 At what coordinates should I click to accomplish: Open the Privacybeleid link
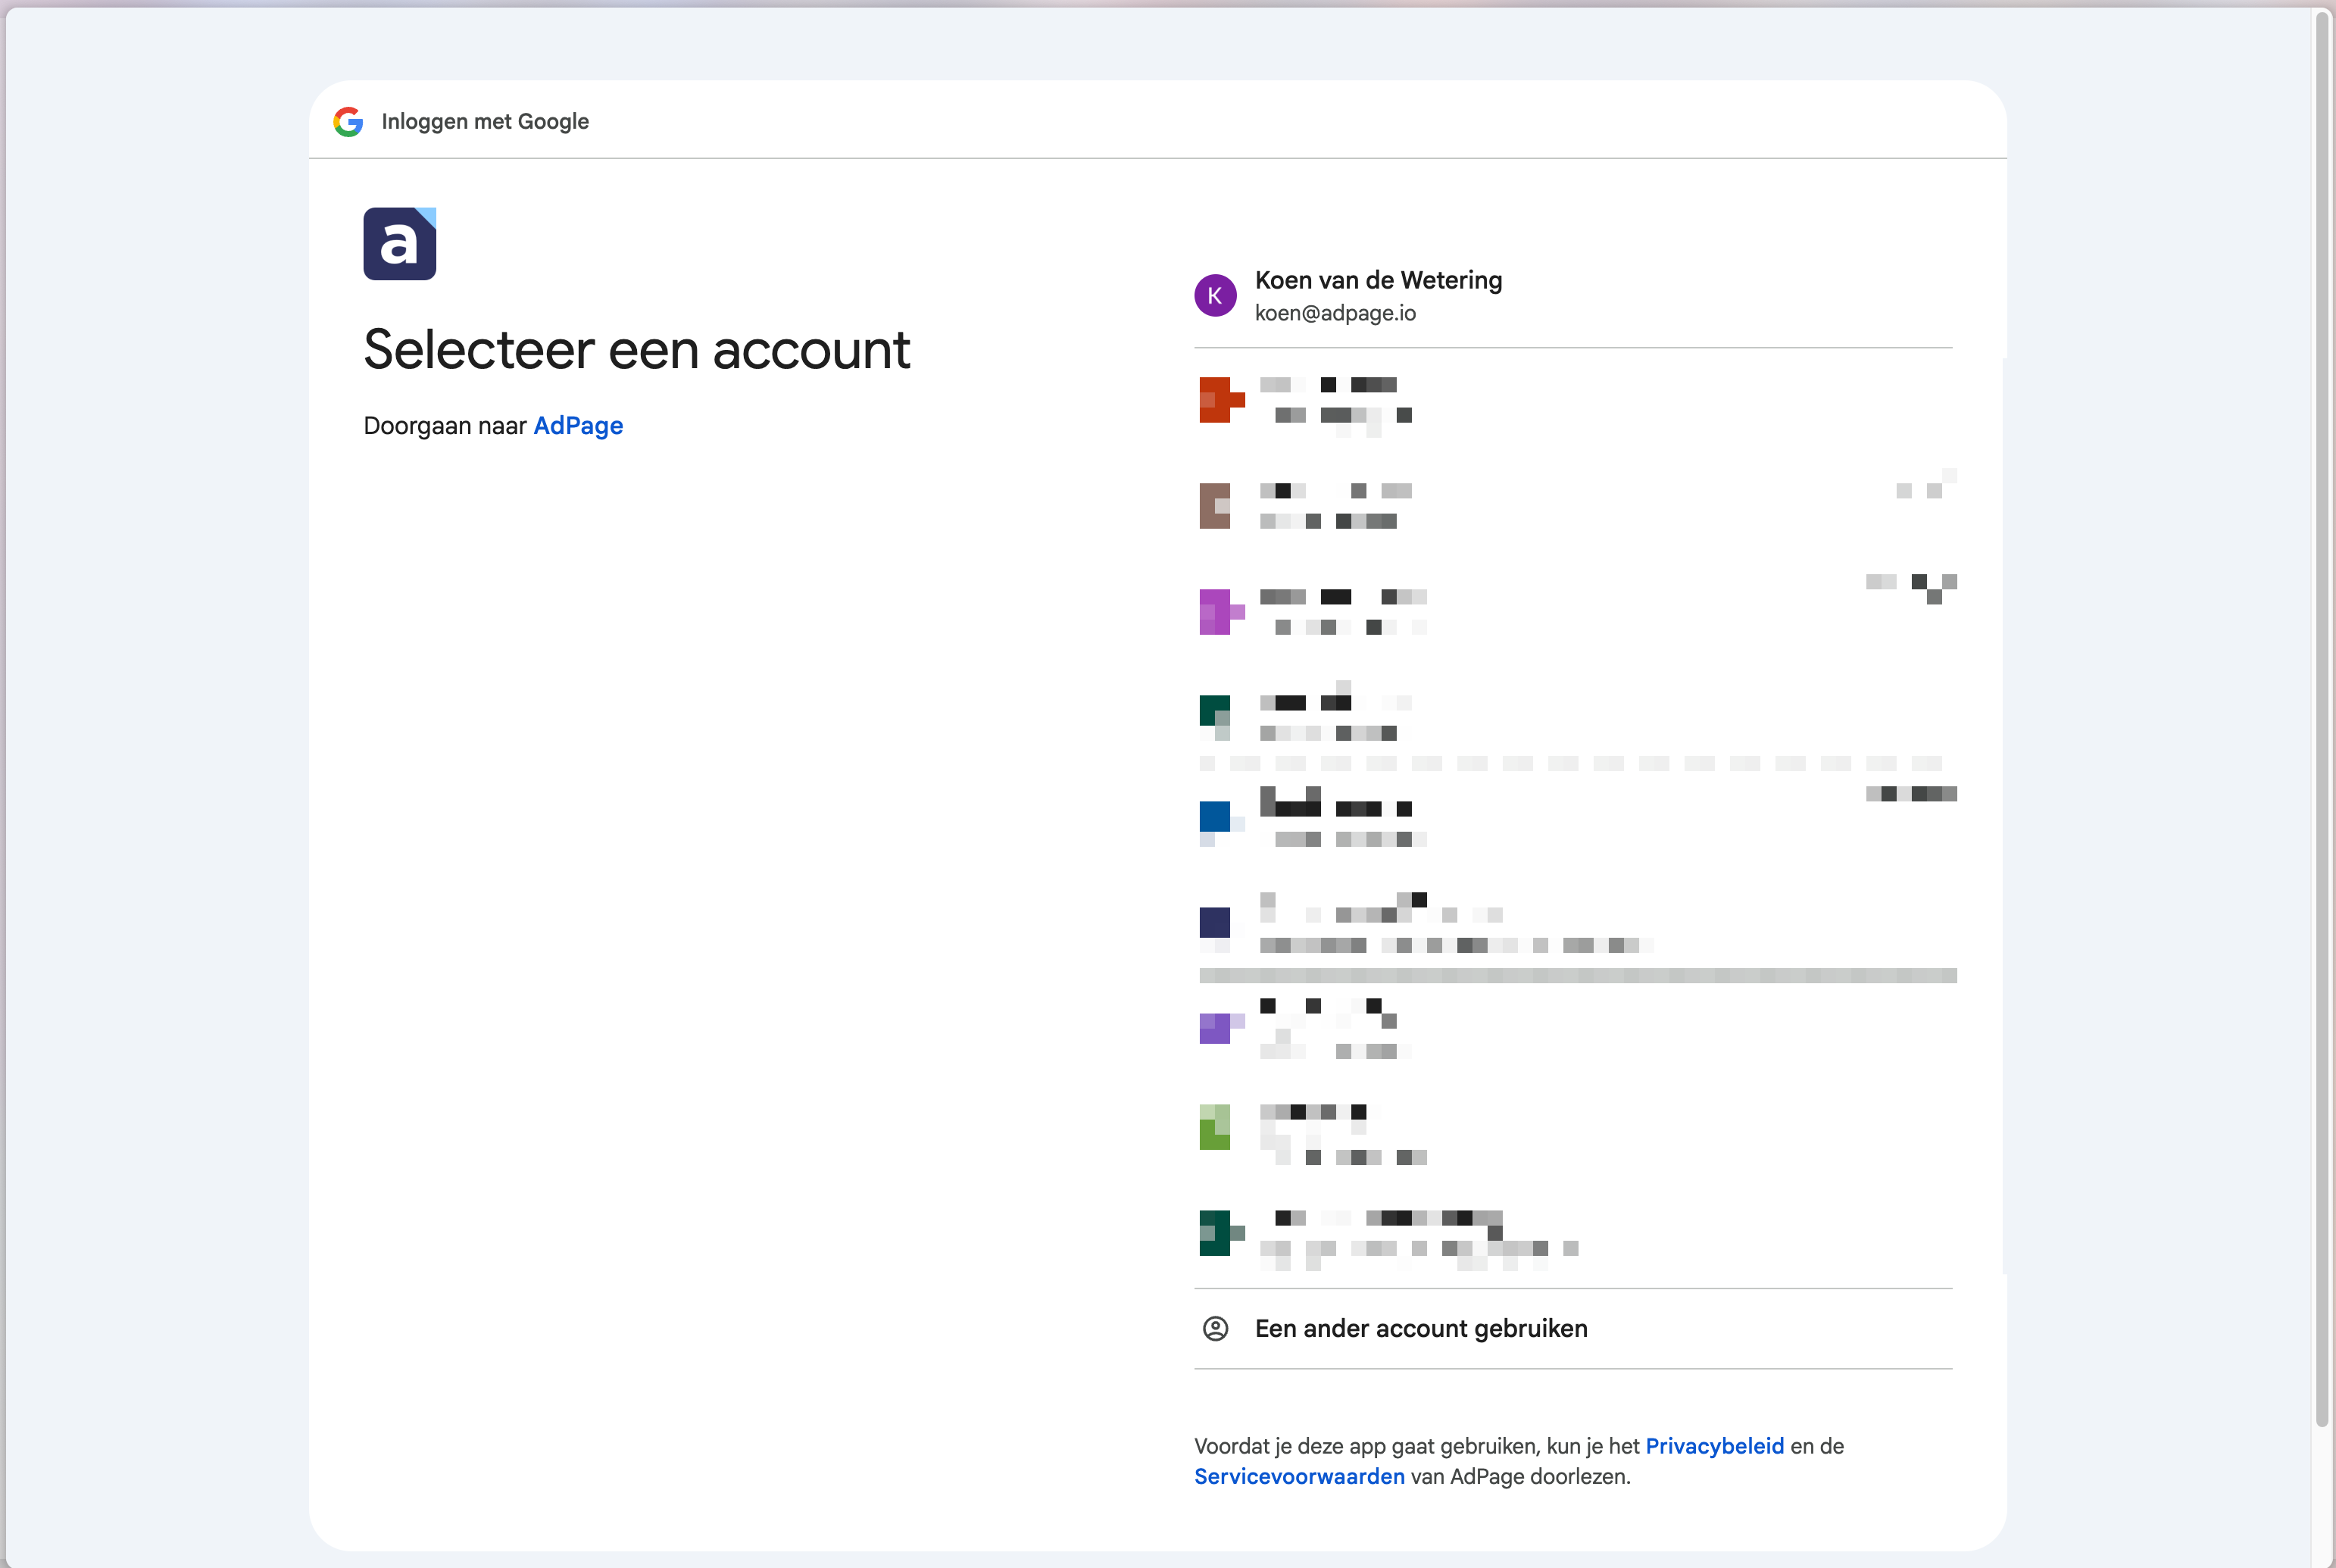[x=1714, y=1446]
